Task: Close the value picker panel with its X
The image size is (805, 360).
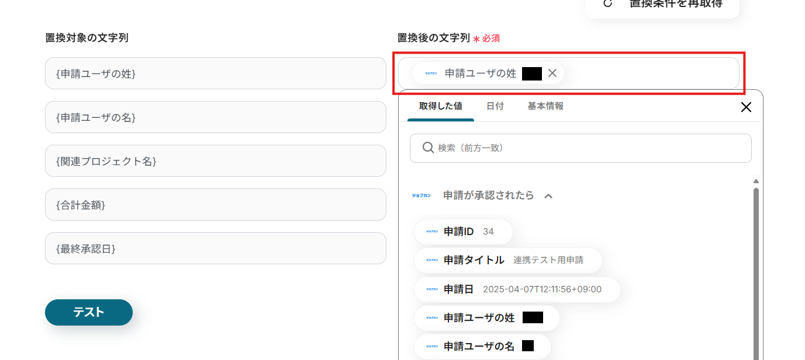Action: click(746, 107)
